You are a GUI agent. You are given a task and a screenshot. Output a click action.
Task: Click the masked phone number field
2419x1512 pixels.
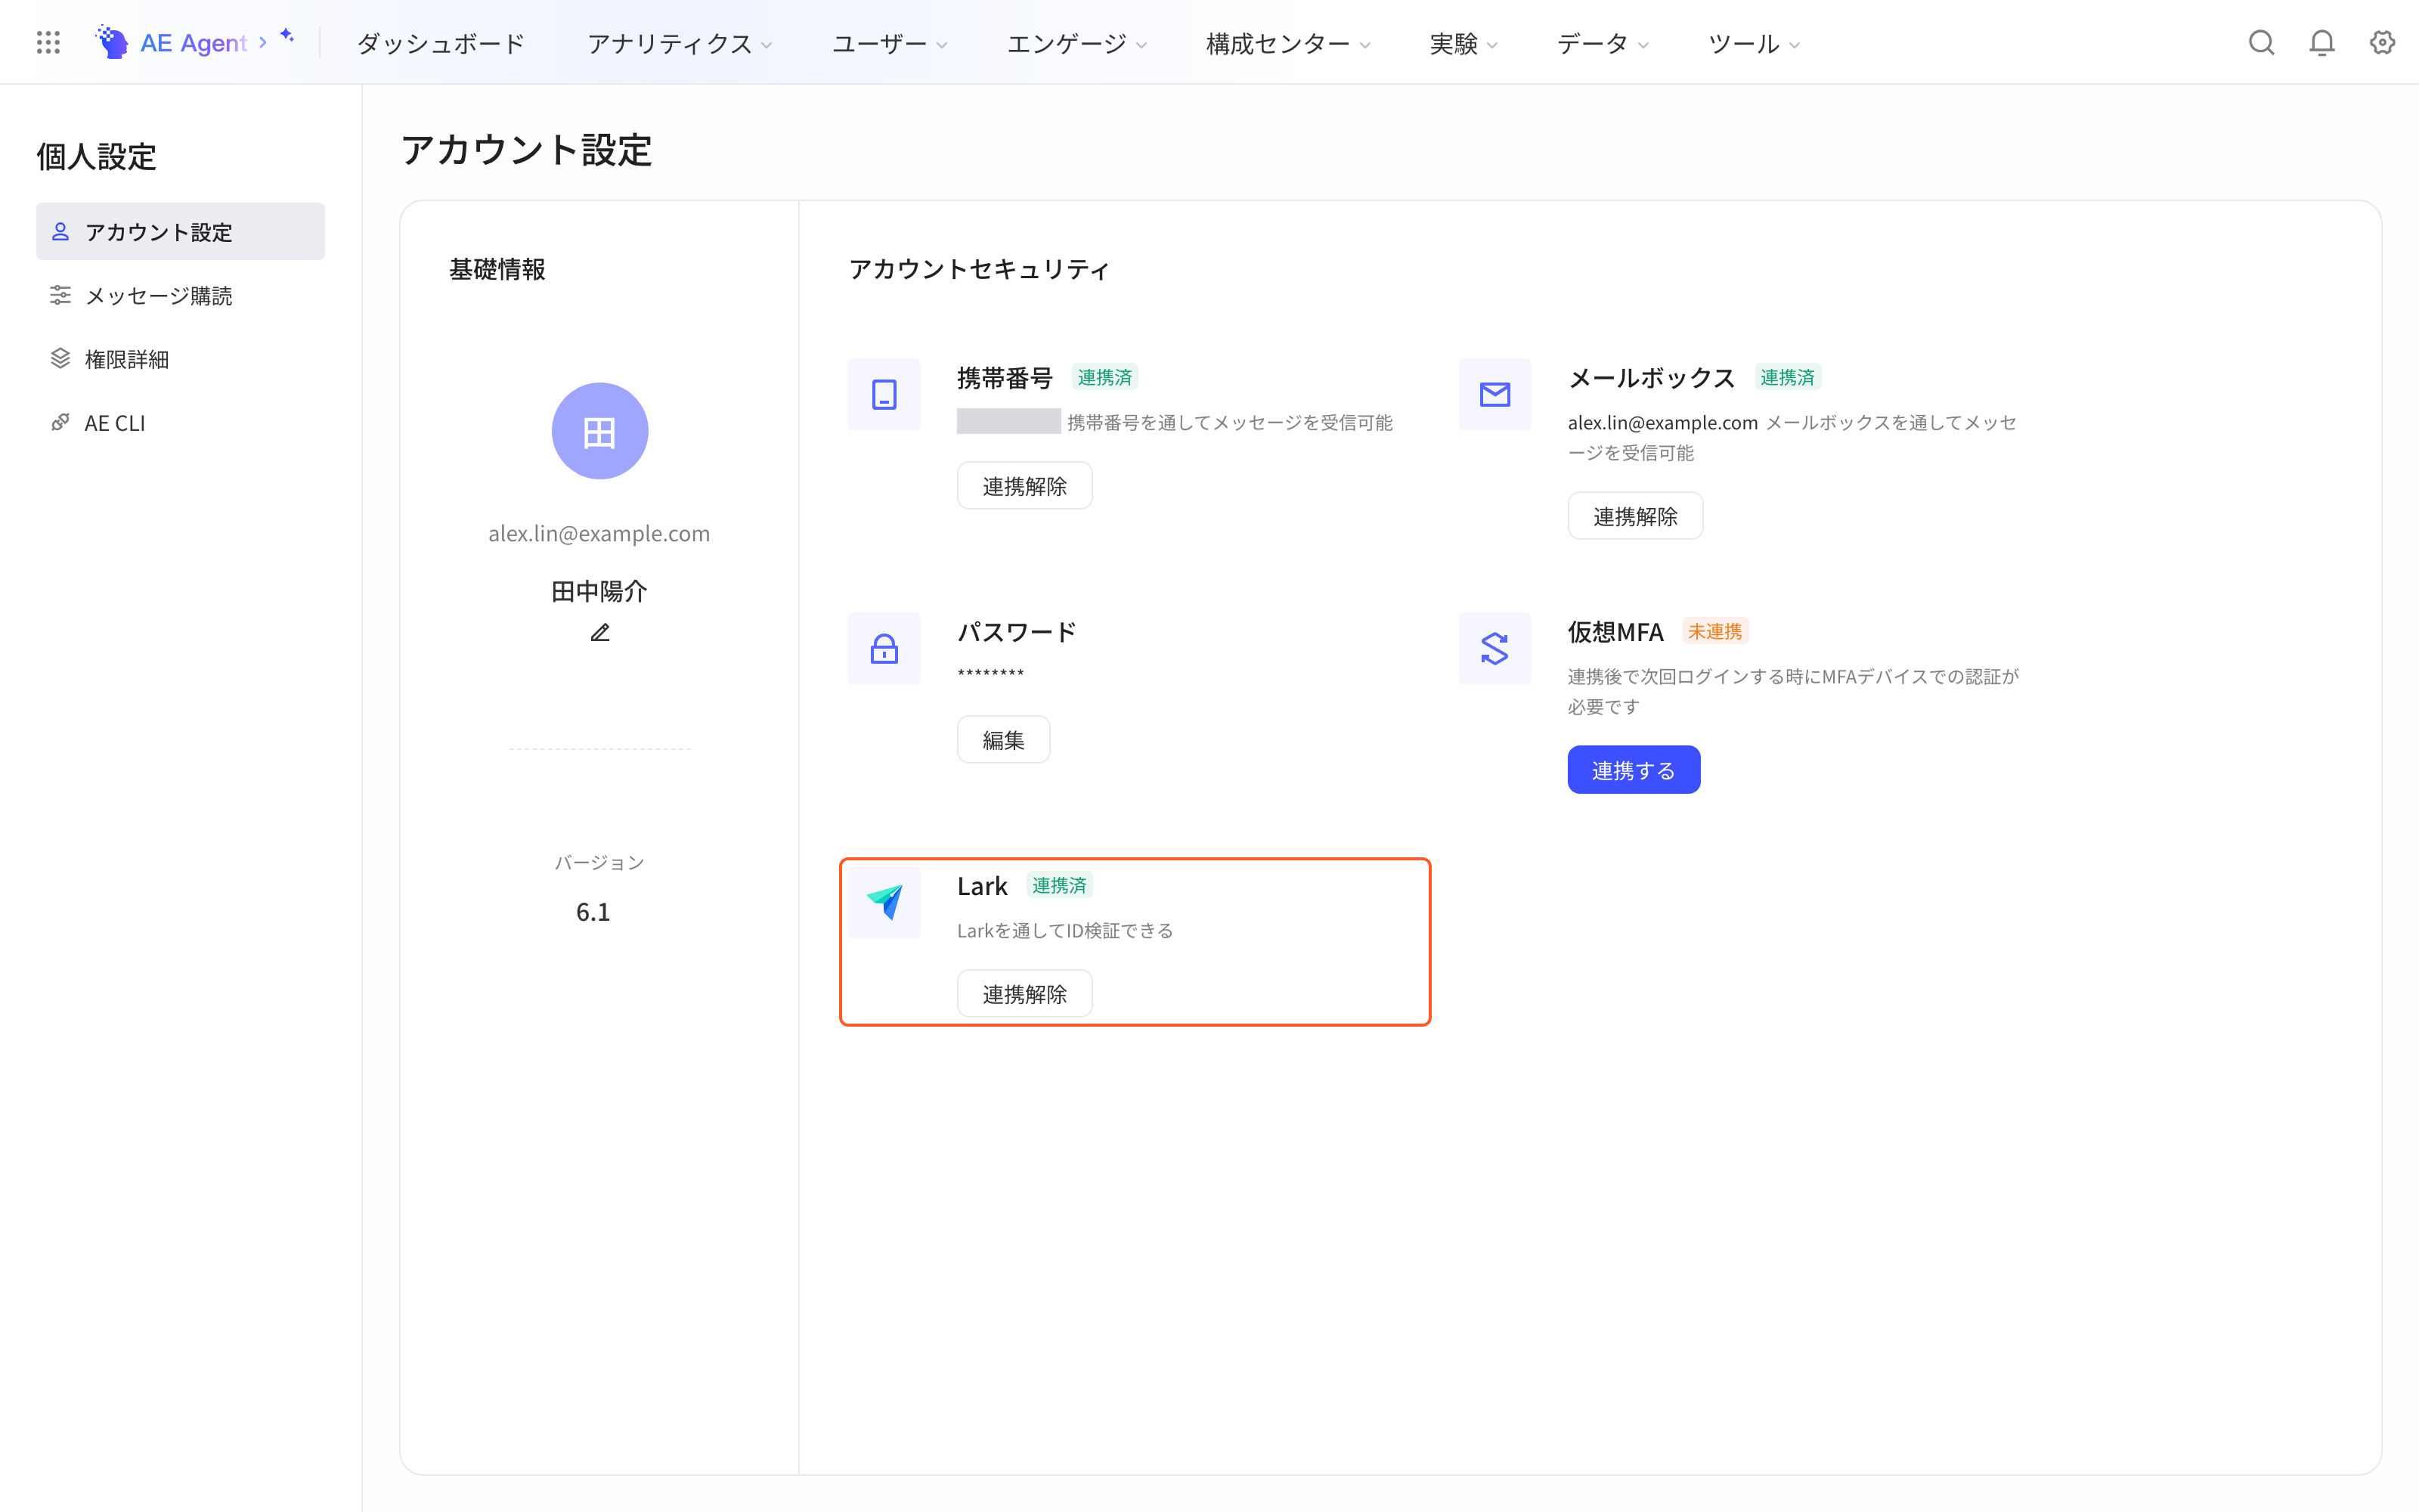(x=1008, y=421)
